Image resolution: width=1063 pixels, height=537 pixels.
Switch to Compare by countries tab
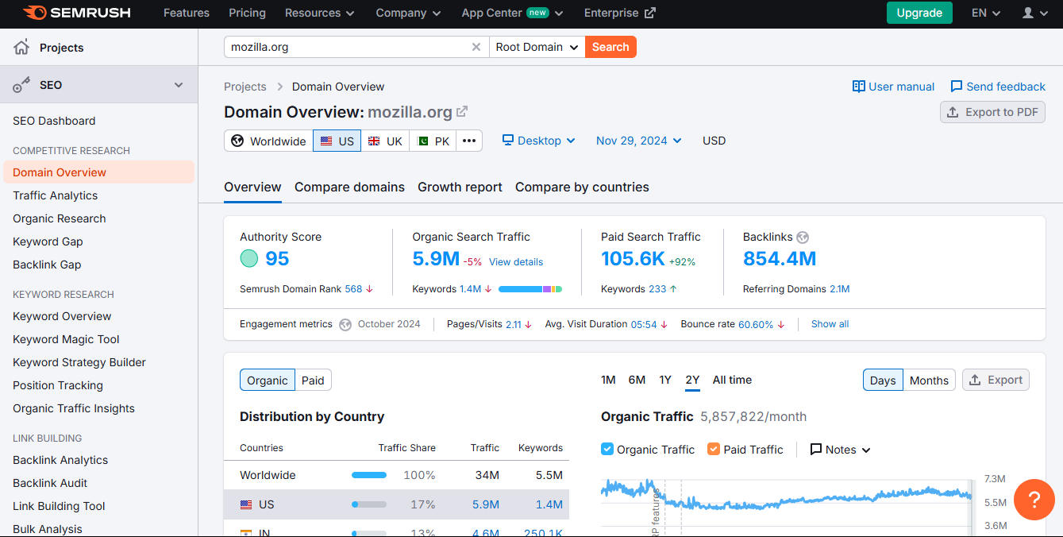(x=582, y=187)
